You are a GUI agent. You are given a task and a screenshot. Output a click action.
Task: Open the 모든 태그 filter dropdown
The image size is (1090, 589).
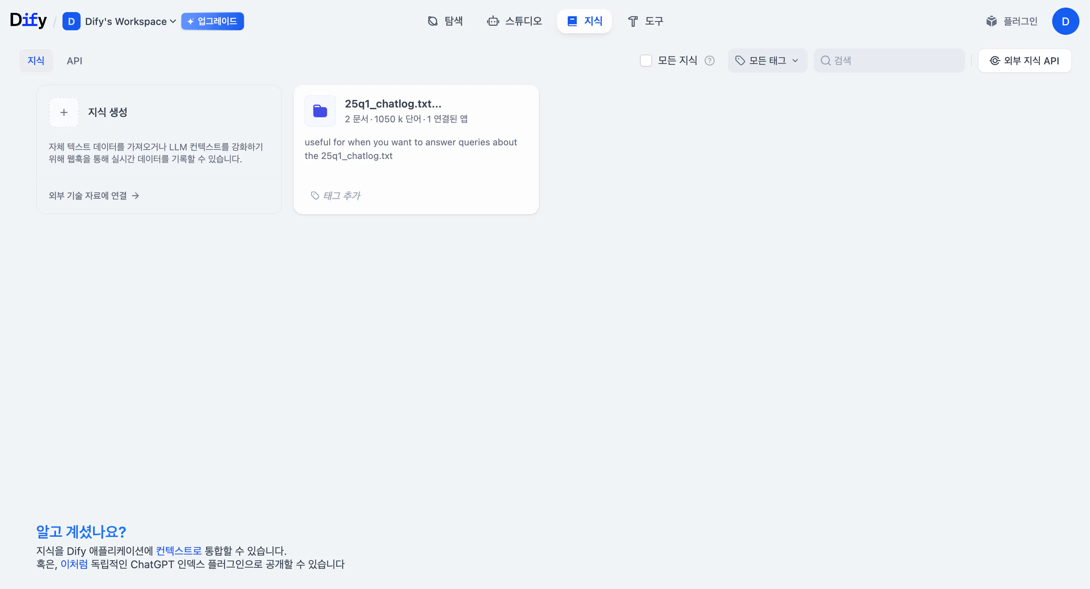pos(767,61)
